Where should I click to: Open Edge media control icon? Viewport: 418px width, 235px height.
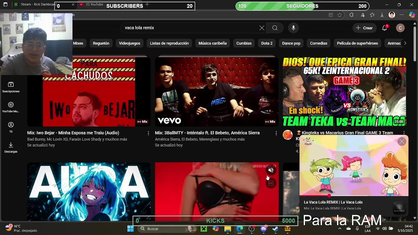[362, 15]
